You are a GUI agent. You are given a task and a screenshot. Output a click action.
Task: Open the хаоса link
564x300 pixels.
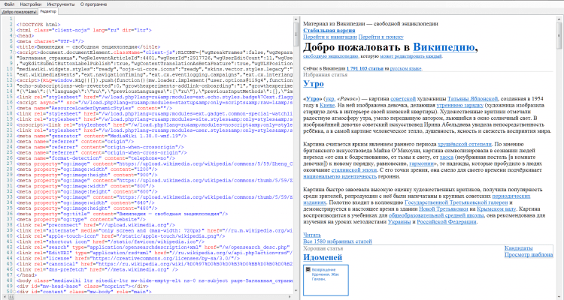(447, 157)
